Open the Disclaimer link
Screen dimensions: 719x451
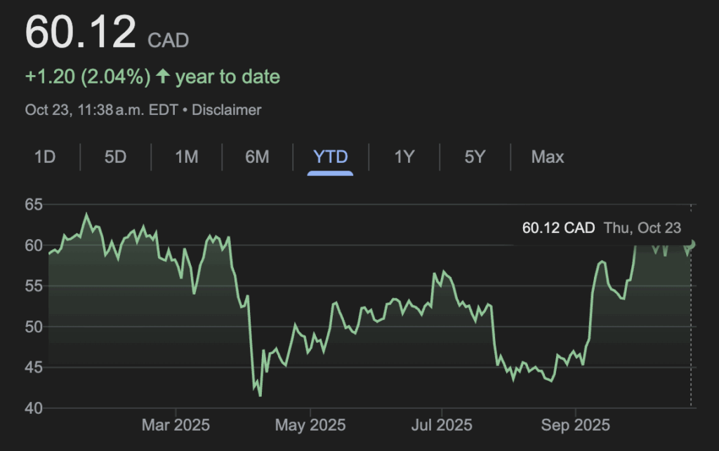tap(226, 110)
